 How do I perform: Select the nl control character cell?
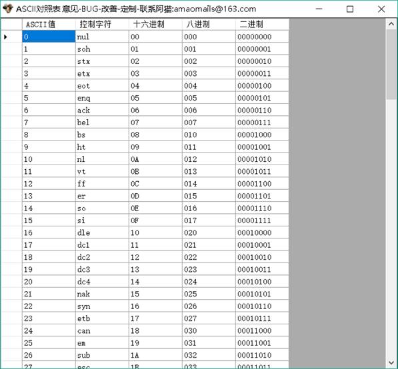click(x=102, y=159)
